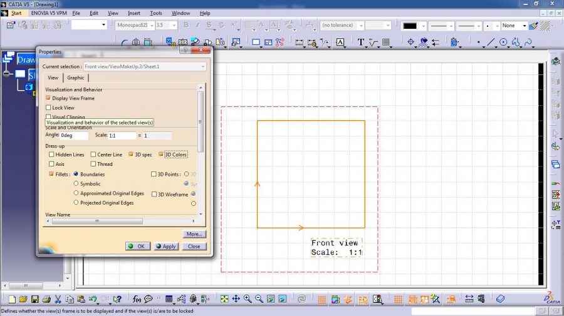Enable the Thread checkbox
Image resolution: width=564 pixels, height=316 pixels.
[93, 164]
